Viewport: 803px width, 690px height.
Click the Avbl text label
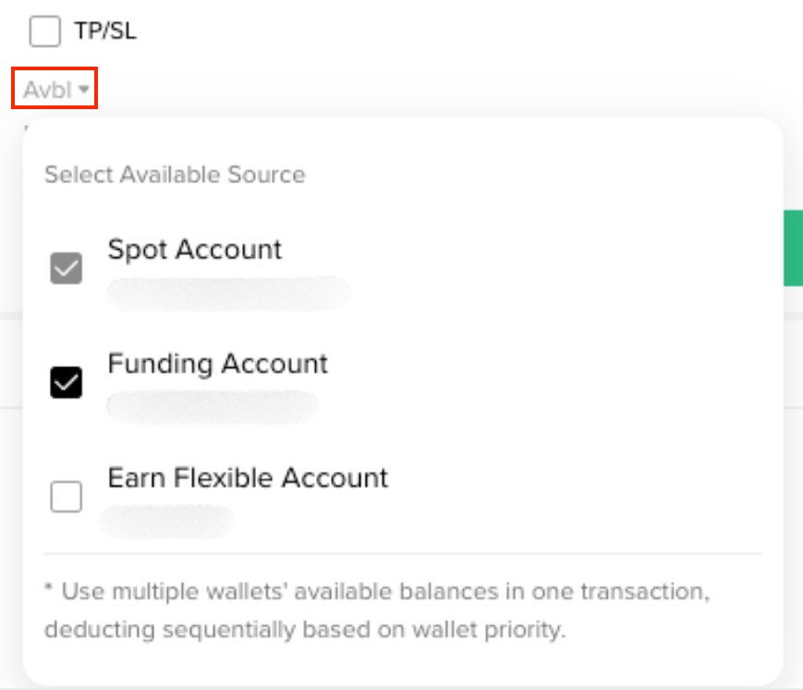tap(48, 90)
